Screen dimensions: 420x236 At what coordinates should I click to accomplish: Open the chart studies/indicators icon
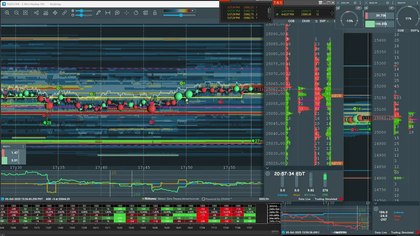tap(46, 13)
